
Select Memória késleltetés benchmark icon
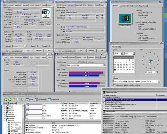point(9,129)
